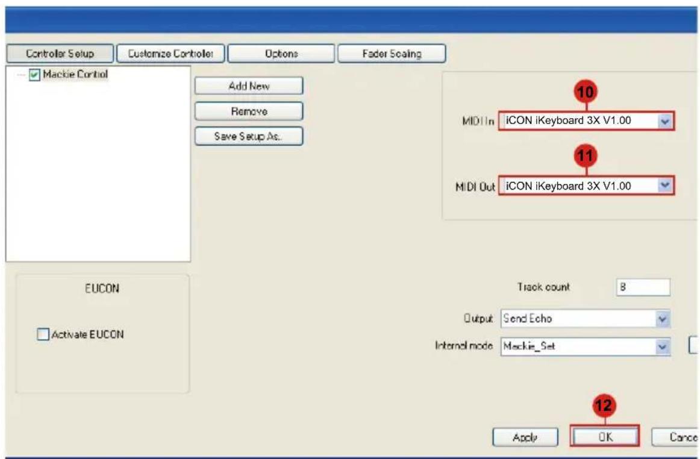The image size is (700, 459).
Task: Enable the Activate EUCON checkbox
Action: [x=43, y=334]
